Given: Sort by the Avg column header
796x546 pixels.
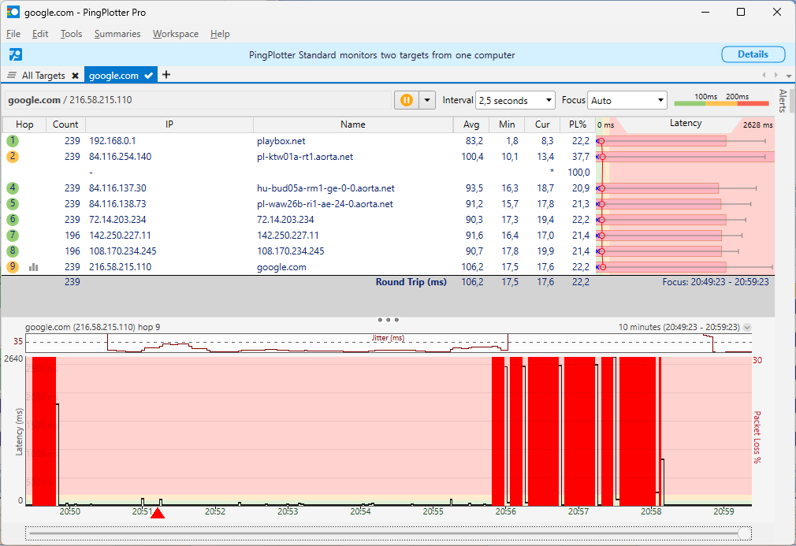Looking at the screenshot, I should tap(471, 124).
